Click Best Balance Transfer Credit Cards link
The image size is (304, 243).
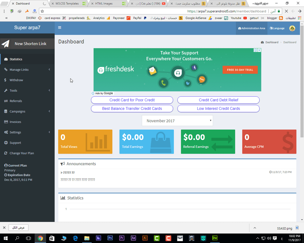pos(132,108)
